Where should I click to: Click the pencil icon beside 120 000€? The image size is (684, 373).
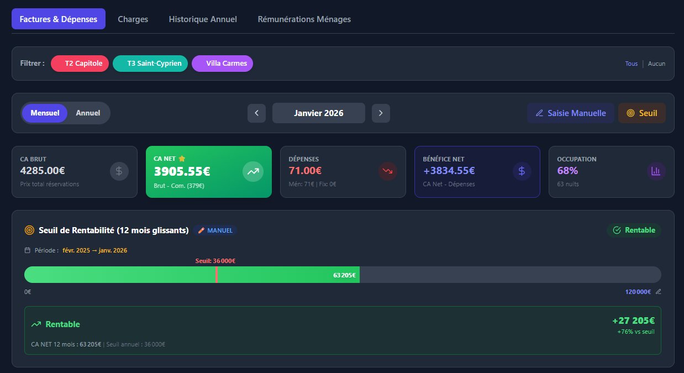coord(658,292)
